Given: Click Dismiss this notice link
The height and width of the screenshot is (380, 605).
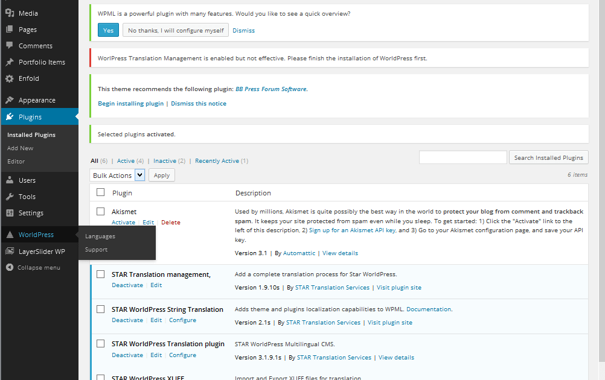Looking at the screenshot, I should pyautogui.click(x=199, y=103).
